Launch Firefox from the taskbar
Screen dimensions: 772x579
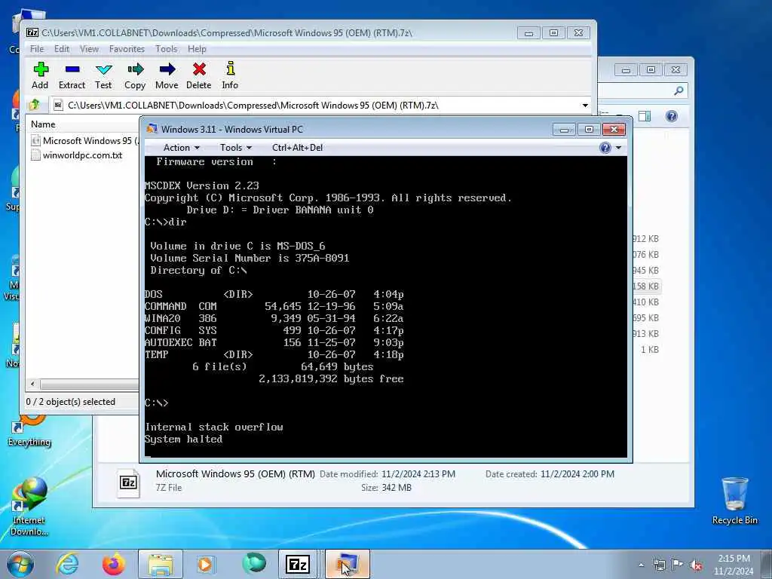[114, 564]
